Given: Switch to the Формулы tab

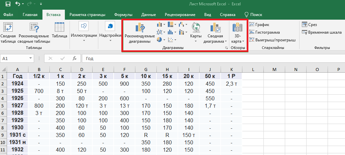Looking at the screenshot, I should [x=123, y=15].
